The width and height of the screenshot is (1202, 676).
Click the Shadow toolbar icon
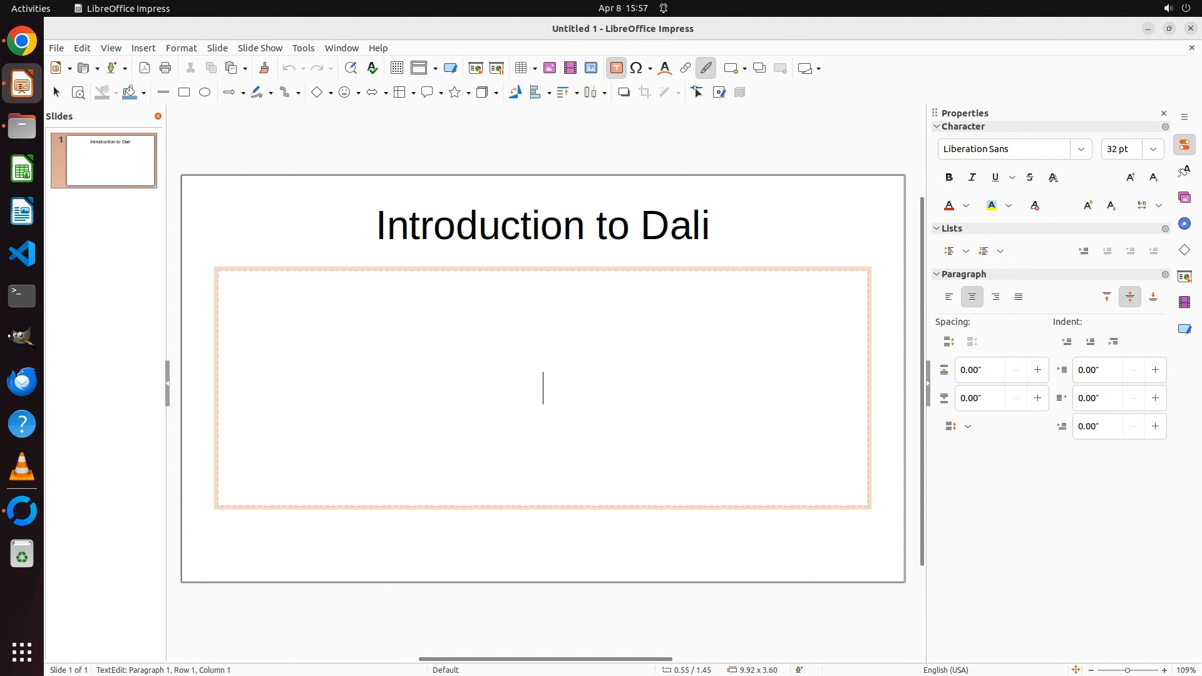[624, 93]
